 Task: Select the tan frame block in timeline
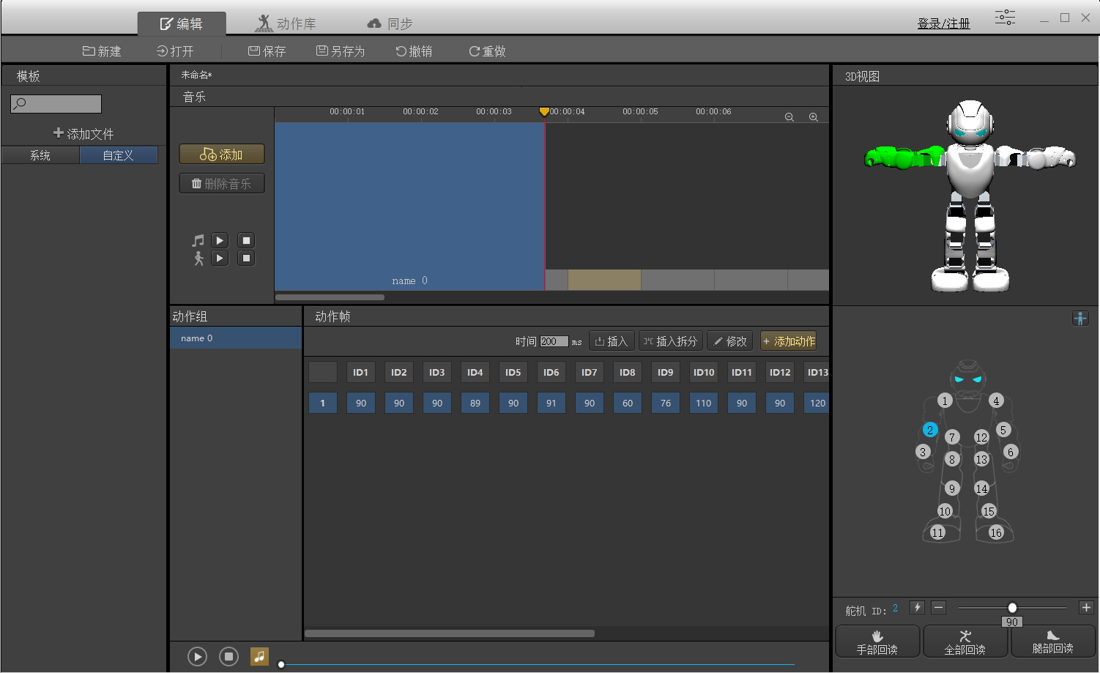pyautogui.click(x=604, y=280)
